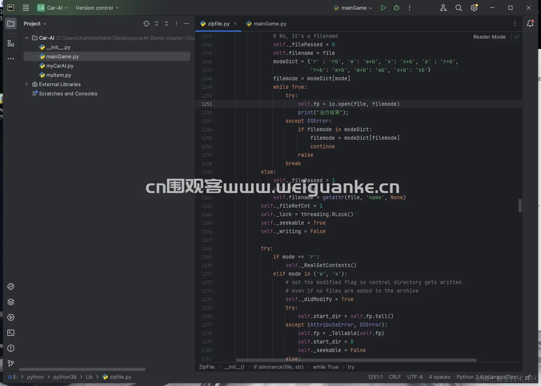Click E: drive in navigation bar
541x386 pixels.
(13, 377)
